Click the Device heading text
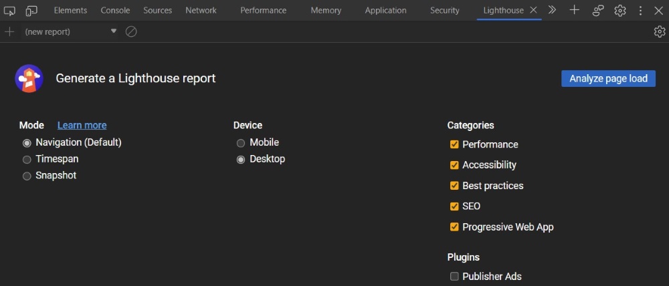Viewport: 669px width, 286px height. [x=248, y=126]
